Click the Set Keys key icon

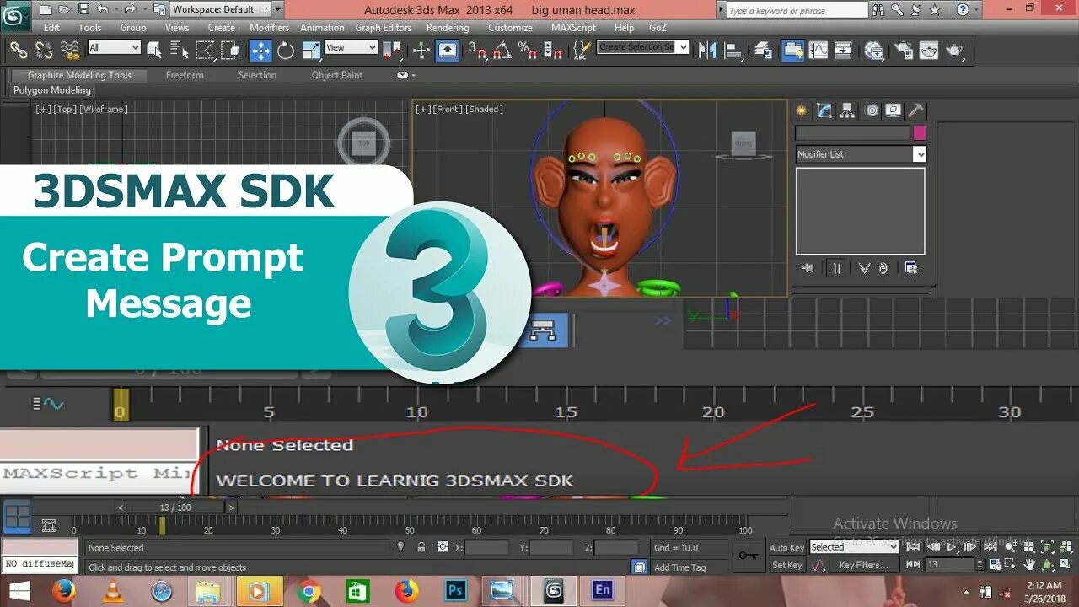tap(748, 556)
